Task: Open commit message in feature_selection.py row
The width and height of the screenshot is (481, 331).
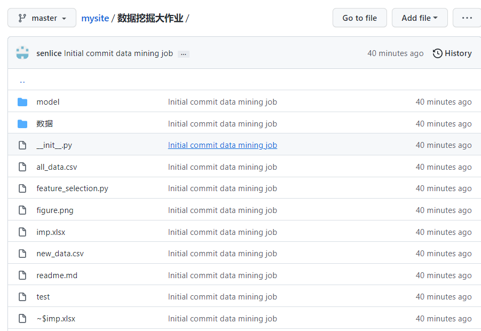Action: (223, 188)
